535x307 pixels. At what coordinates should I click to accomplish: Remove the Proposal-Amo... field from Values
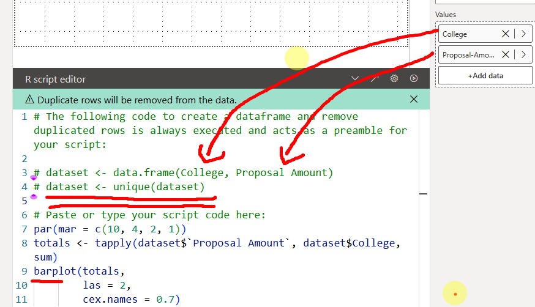(x=506, y=54)
